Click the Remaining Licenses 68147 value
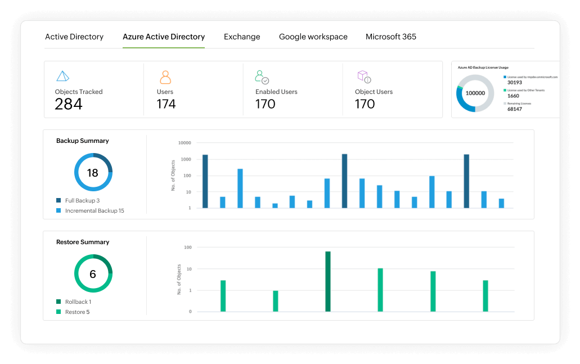 (x=515, y=109)
